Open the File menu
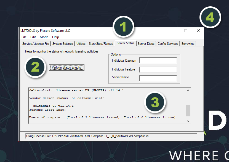229x162 pixels. [24, 37]
